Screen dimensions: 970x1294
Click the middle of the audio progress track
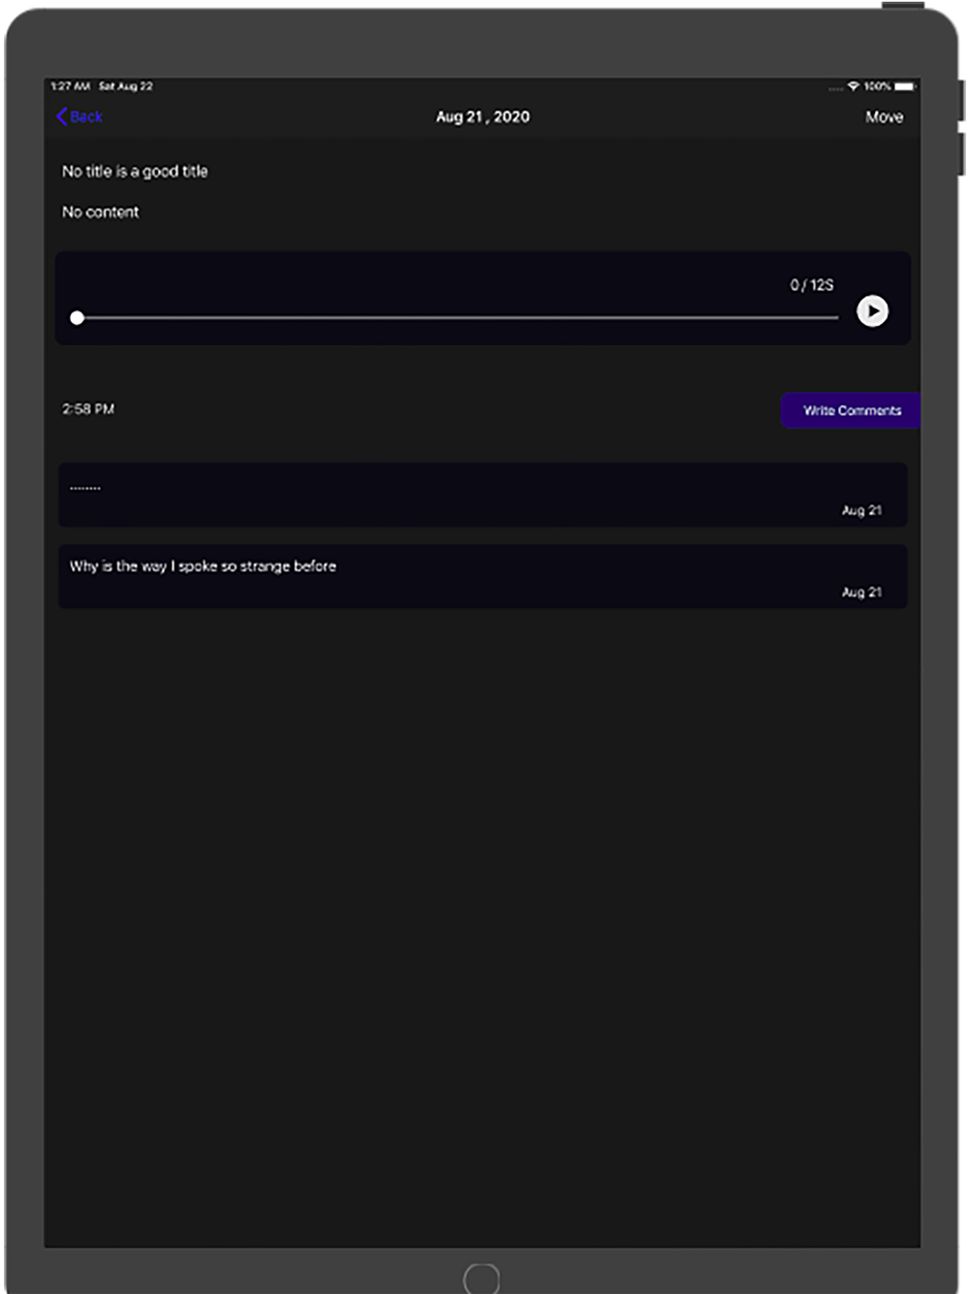click(x=458, y=318)
